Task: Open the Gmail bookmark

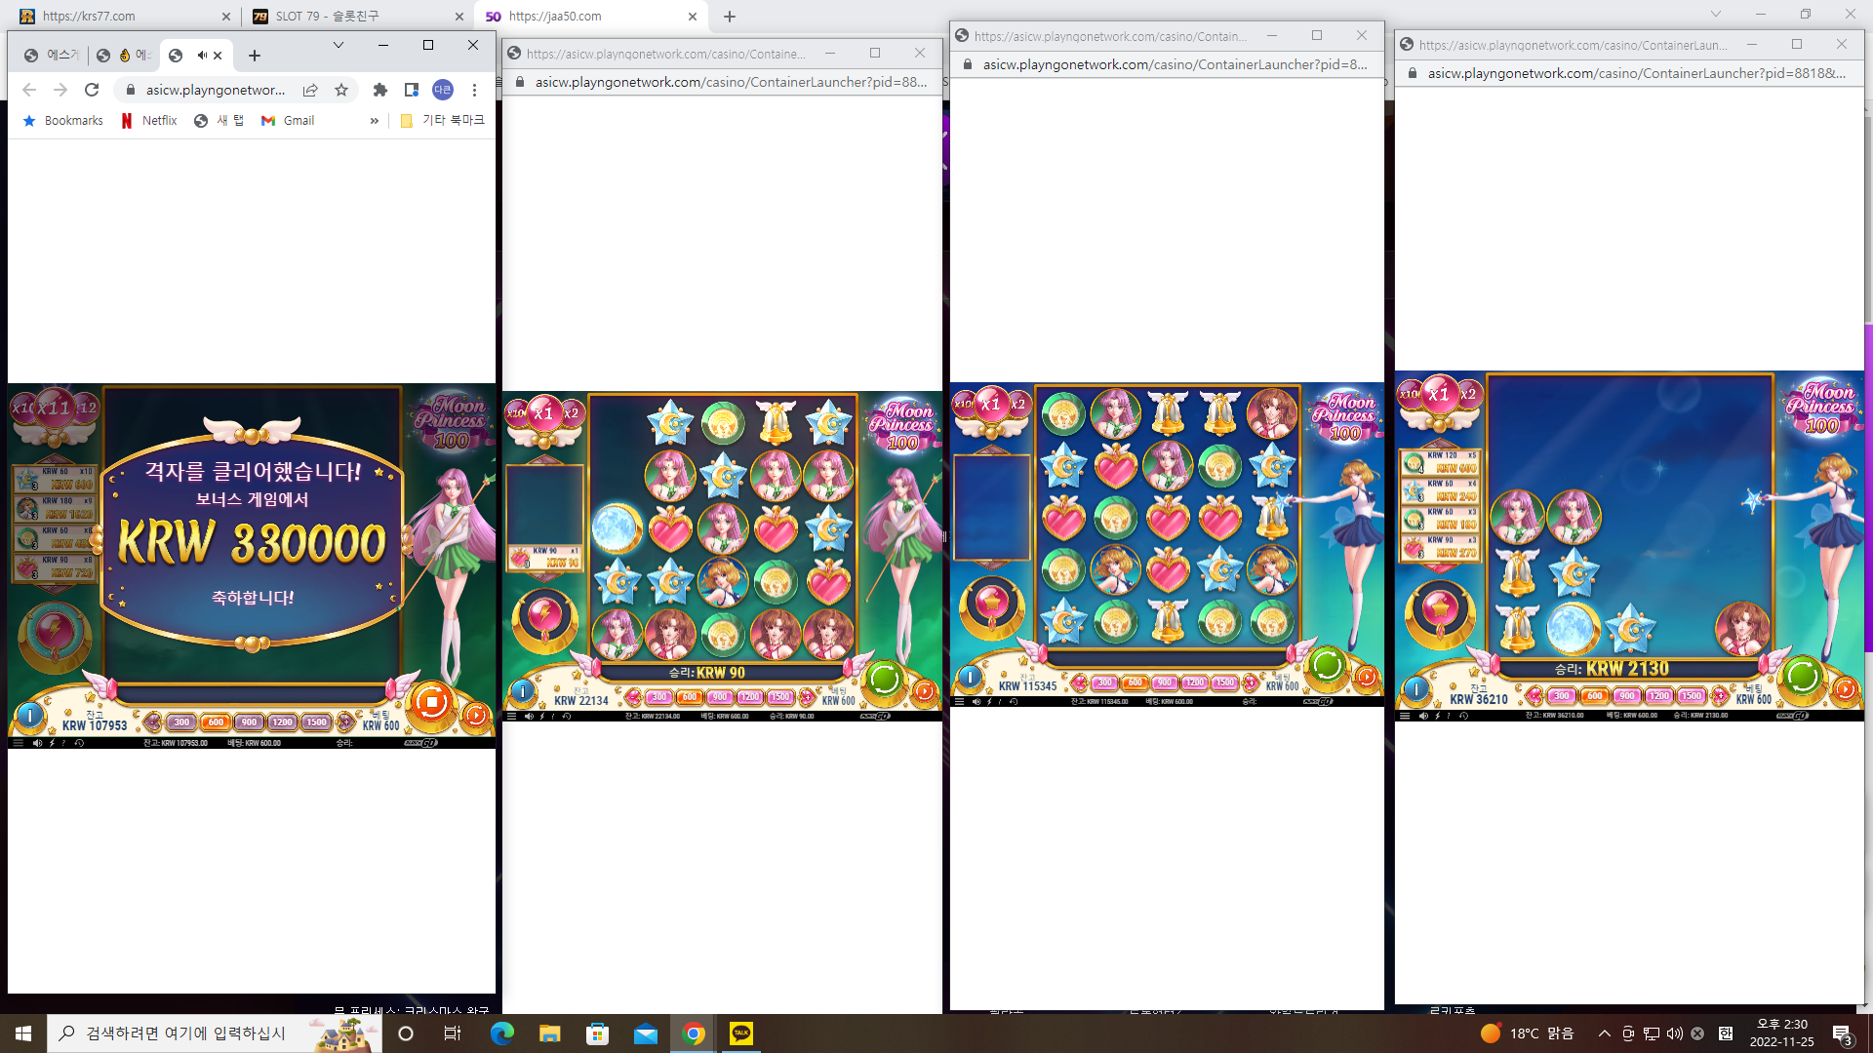Action: click(x=288, y=121)
